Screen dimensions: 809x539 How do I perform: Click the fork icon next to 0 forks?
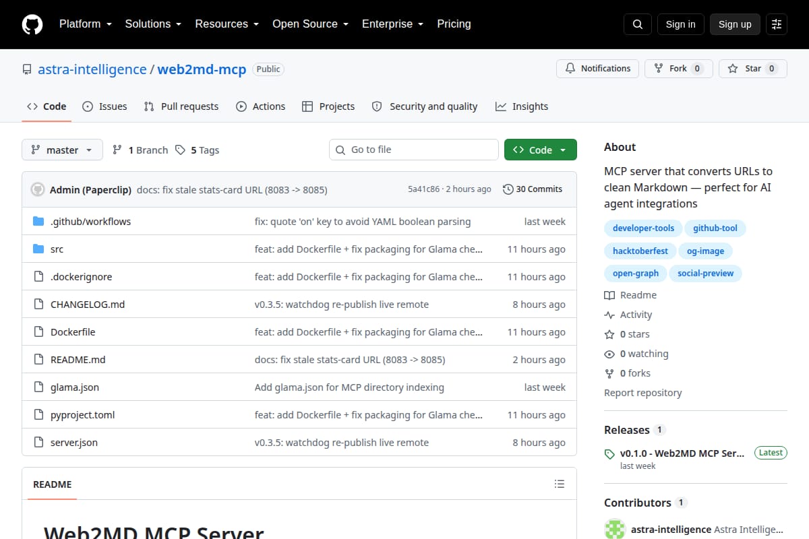tap(609, 373)
